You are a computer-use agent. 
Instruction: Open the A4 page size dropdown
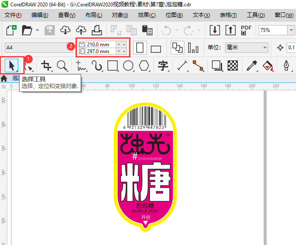point(39,48)
